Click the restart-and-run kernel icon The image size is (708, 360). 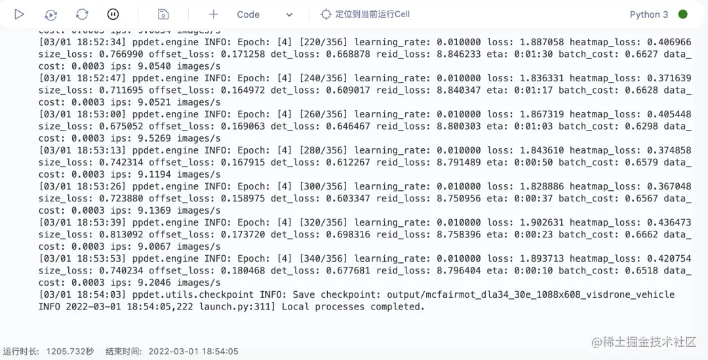click(x=50, y=14)
